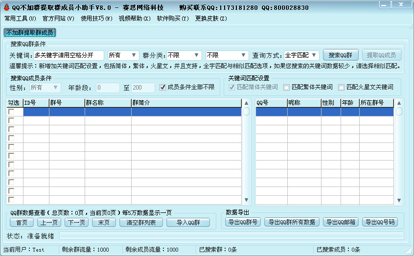Click the 昵称 column header
The image size is (414, 256).
point(304,103)
